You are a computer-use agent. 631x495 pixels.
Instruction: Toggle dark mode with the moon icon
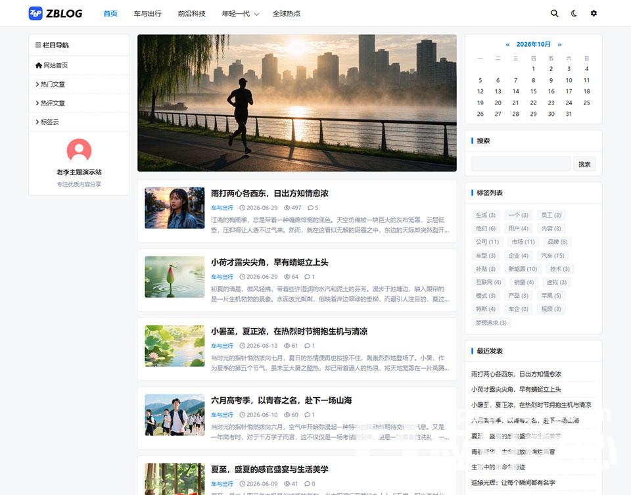(x=574, y=13)
